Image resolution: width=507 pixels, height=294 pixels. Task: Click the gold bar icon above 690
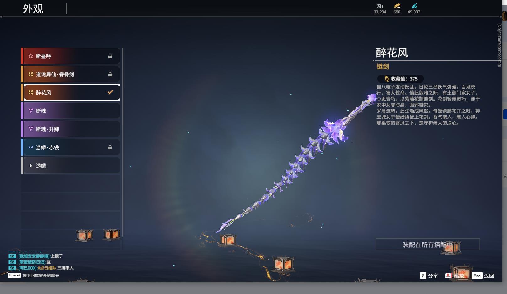[x=397, y=6]
